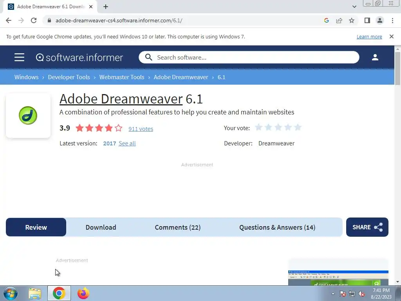Viewport: 401px width, 301px height.
Task: Click the 2017 latest version link
Action: click(110, 143)
